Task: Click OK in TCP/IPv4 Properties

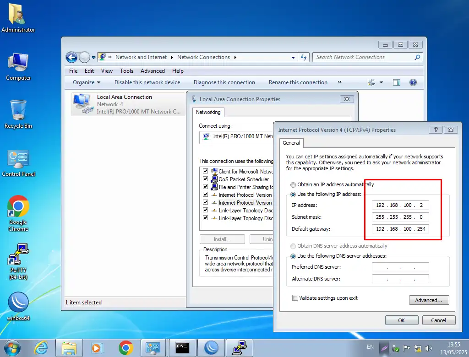Action: coord(401,320)
